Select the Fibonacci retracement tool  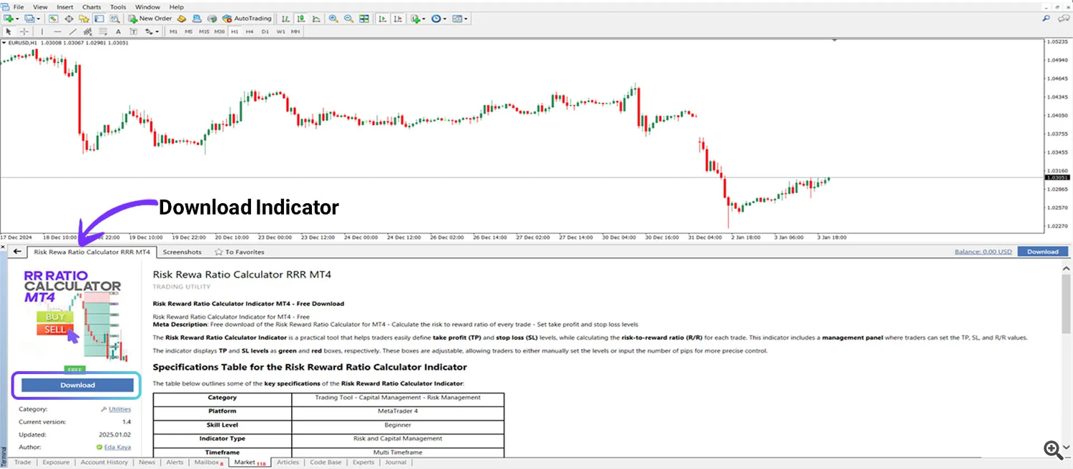pyautogui.click(x=103, y=31)
